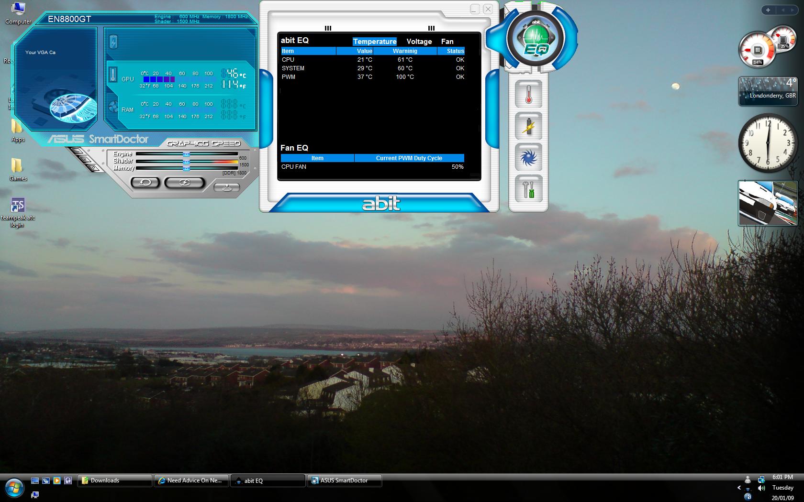Click the Show Desktop quick launch icon

pyautogui.click(x=35, y=480)
